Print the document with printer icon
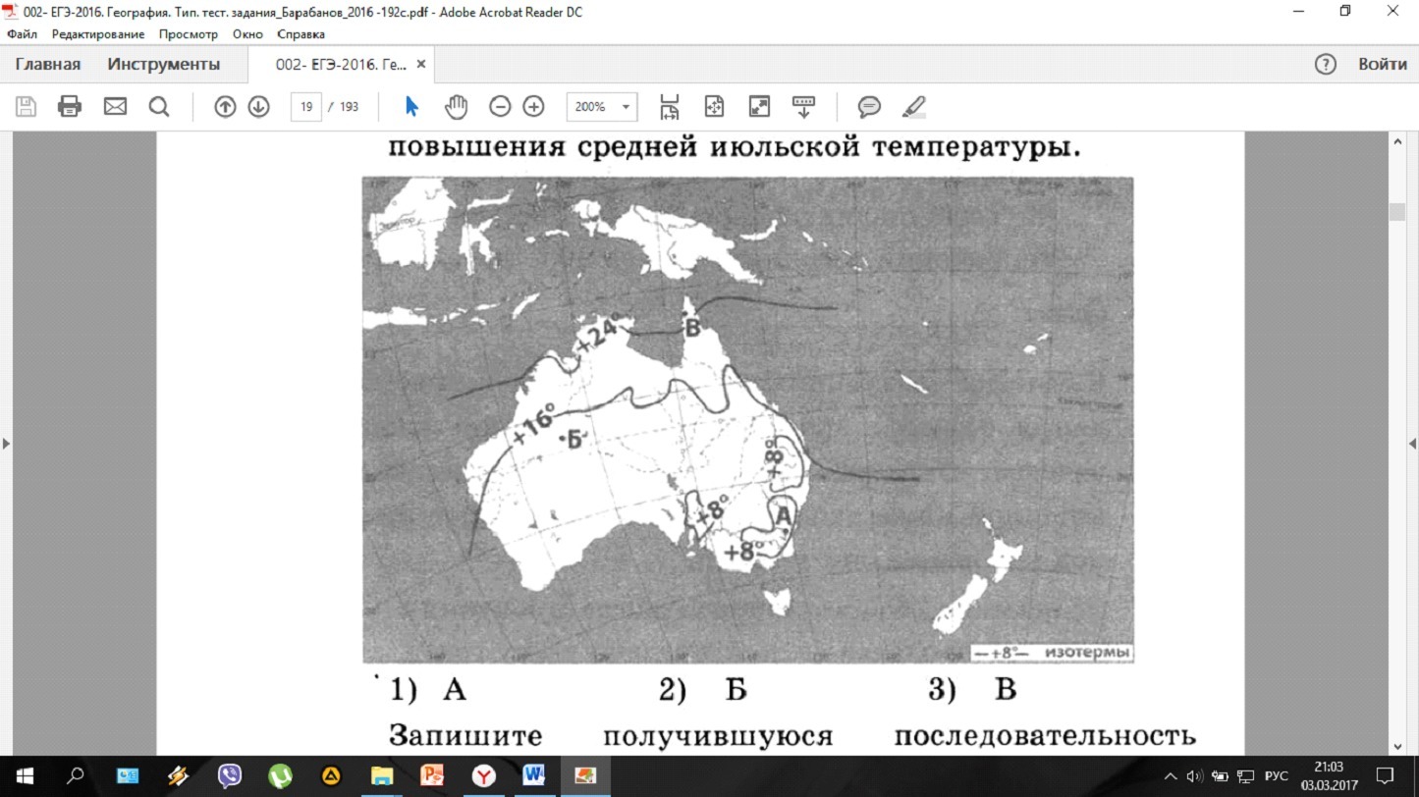 click(70, 106)
